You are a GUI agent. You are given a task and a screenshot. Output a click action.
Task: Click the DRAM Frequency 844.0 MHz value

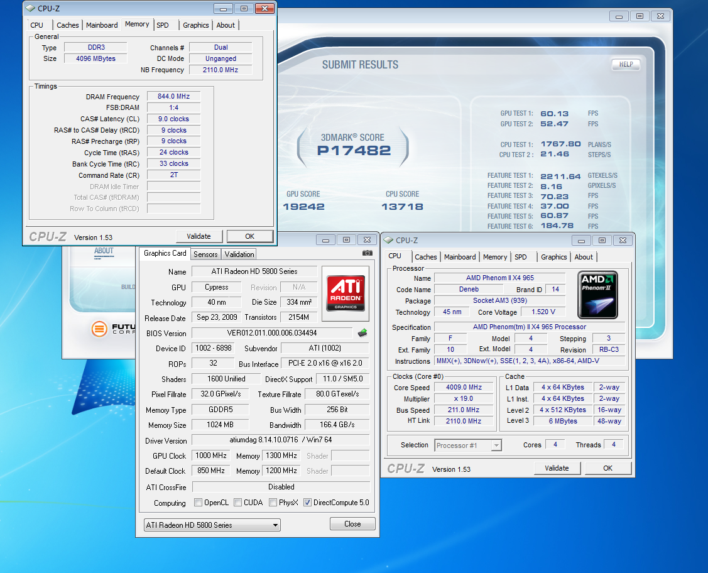173,96
